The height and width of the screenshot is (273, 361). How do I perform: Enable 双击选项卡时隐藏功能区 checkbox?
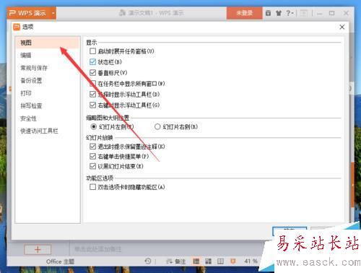92,187
